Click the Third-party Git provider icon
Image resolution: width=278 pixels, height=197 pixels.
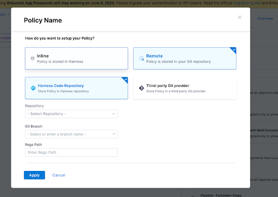click(141, 88)
